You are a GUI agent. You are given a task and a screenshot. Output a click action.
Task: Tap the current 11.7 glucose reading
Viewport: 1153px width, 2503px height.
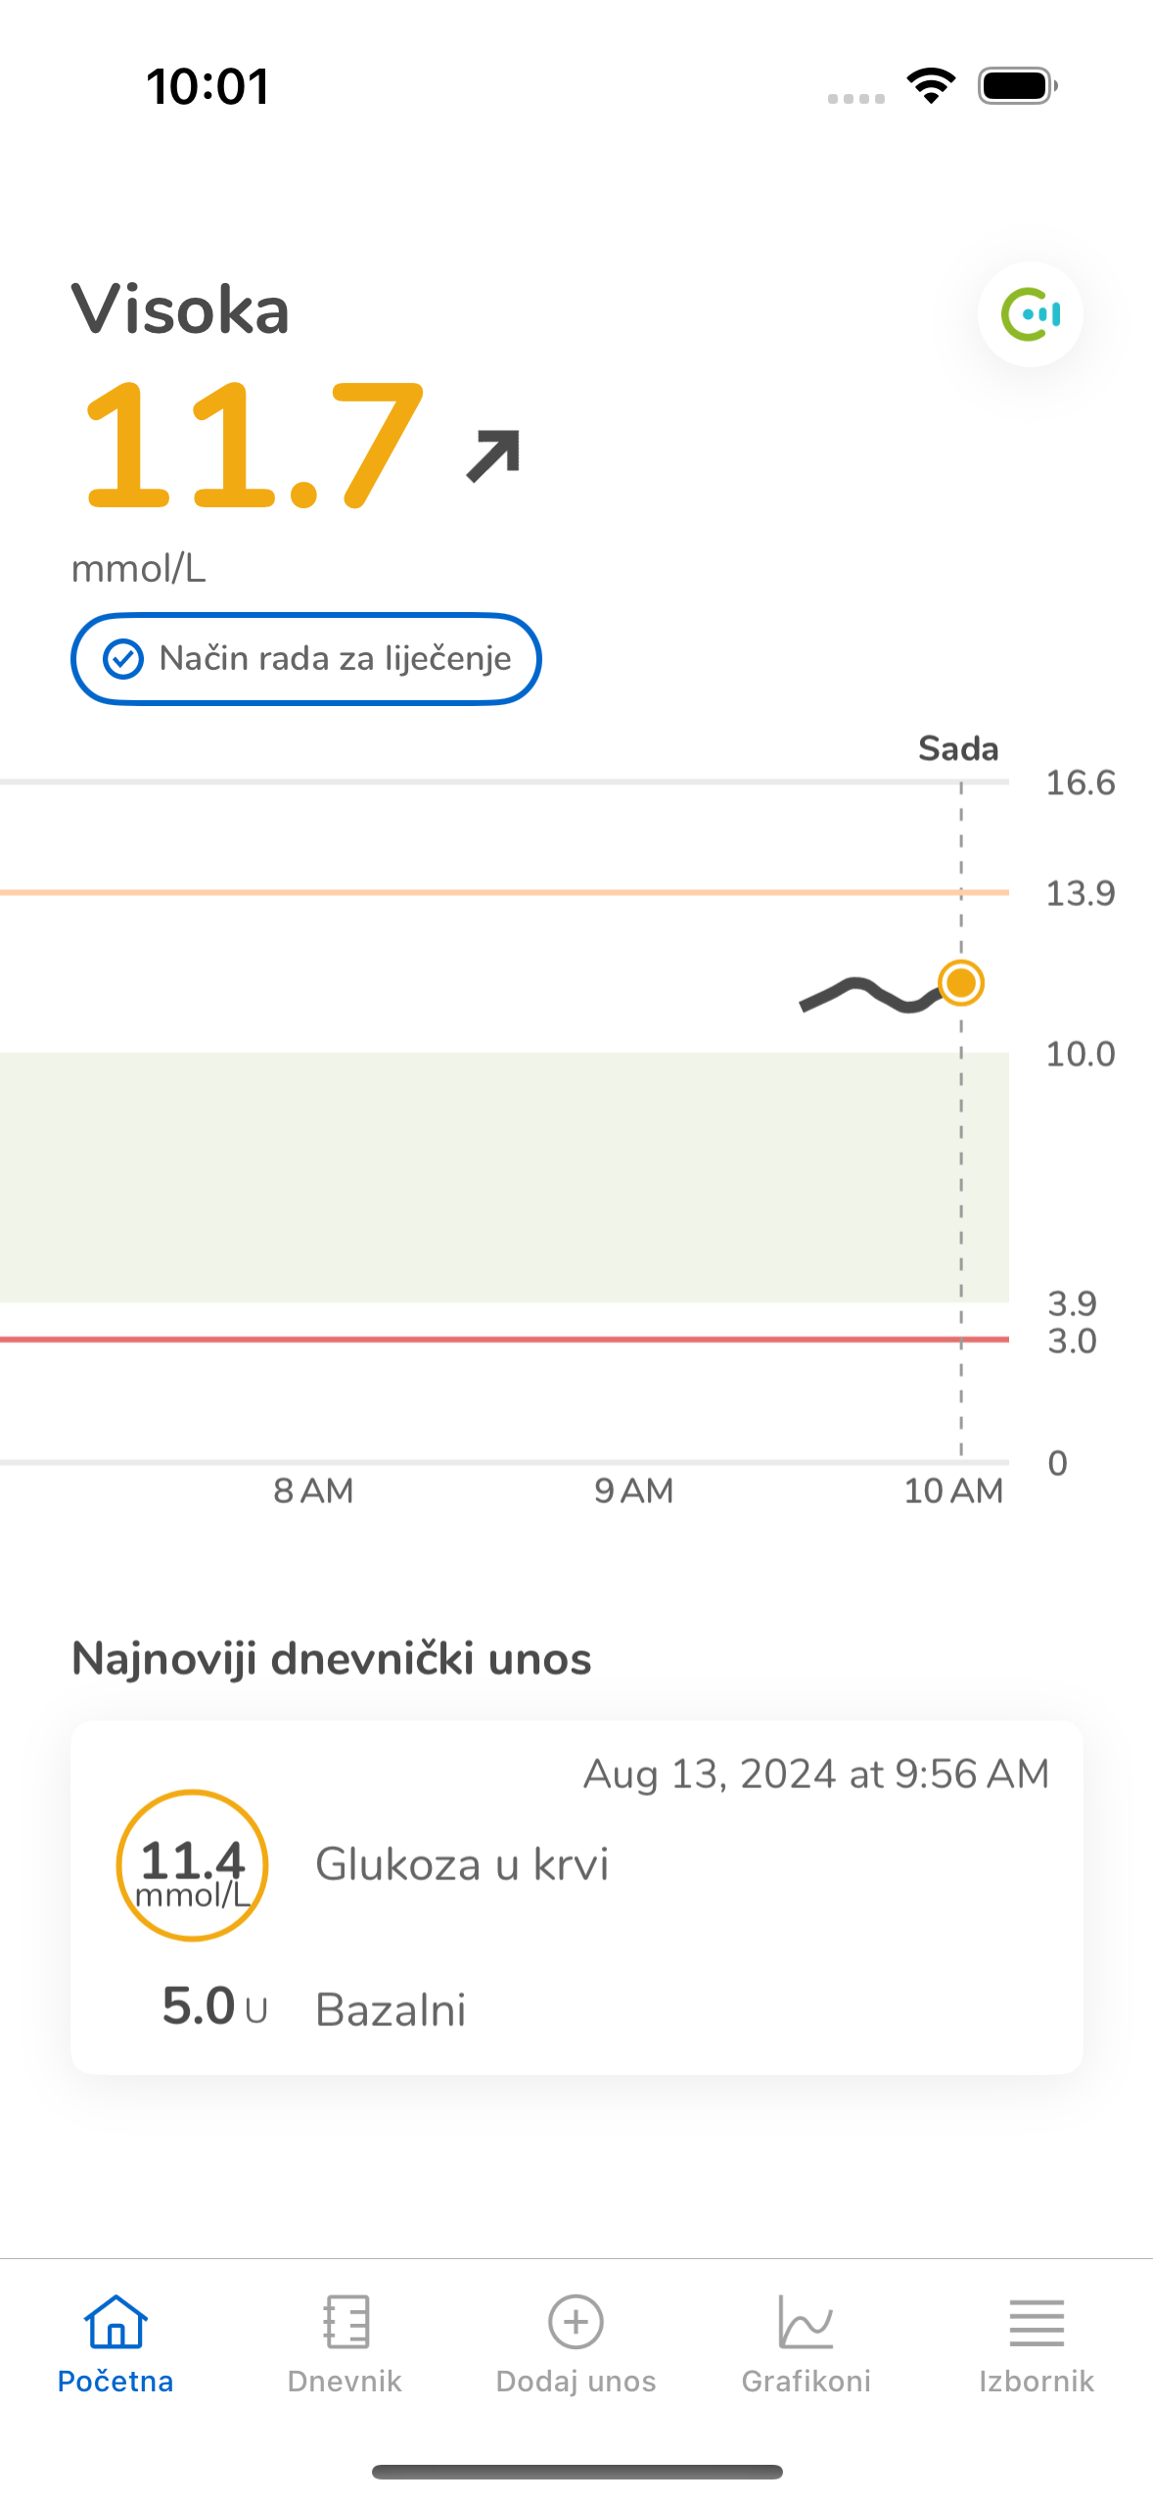(254, 448)
